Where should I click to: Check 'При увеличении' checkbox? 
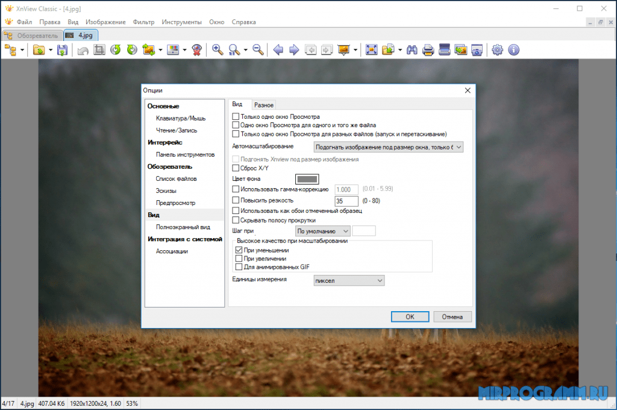[x=239, y=259]
